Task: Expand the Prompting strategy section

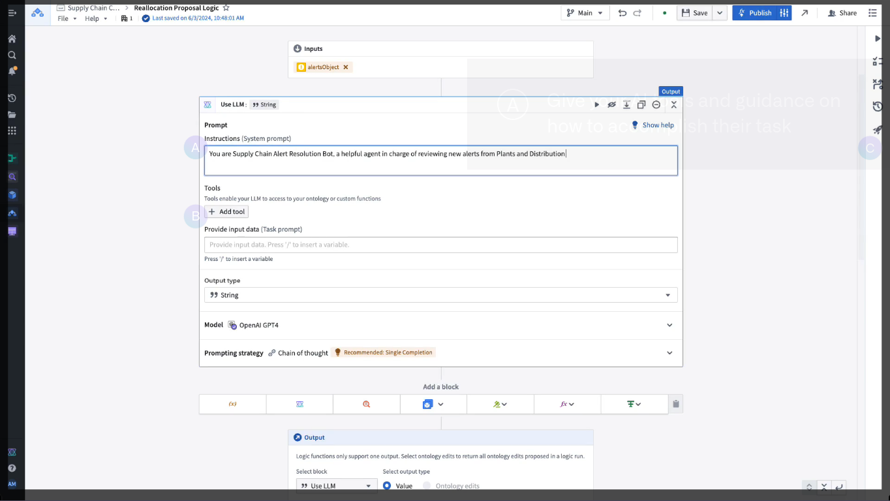Action: (x=669, y=353)
